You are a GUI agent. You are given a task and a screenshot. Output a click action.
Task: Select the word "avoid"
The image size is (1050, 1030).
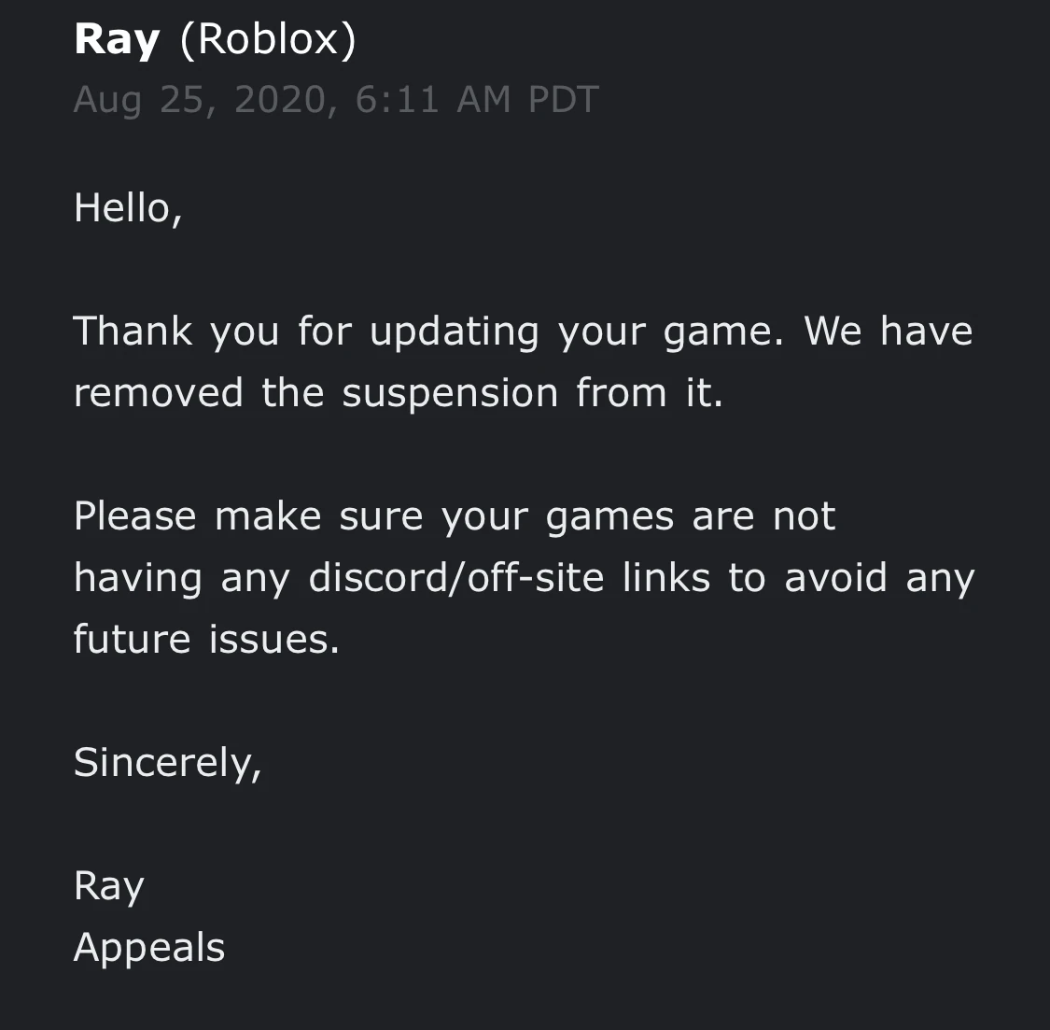[x=835, y=578]
